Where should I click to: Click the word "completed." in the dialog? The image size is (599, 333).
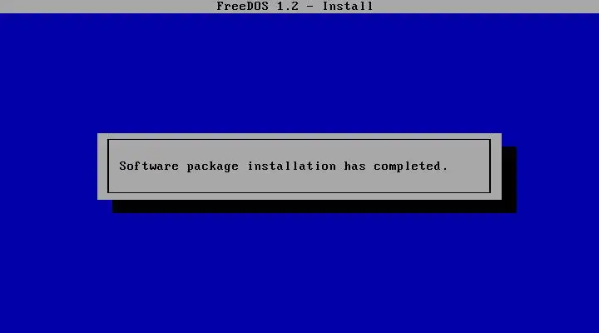tap(411, 166)
